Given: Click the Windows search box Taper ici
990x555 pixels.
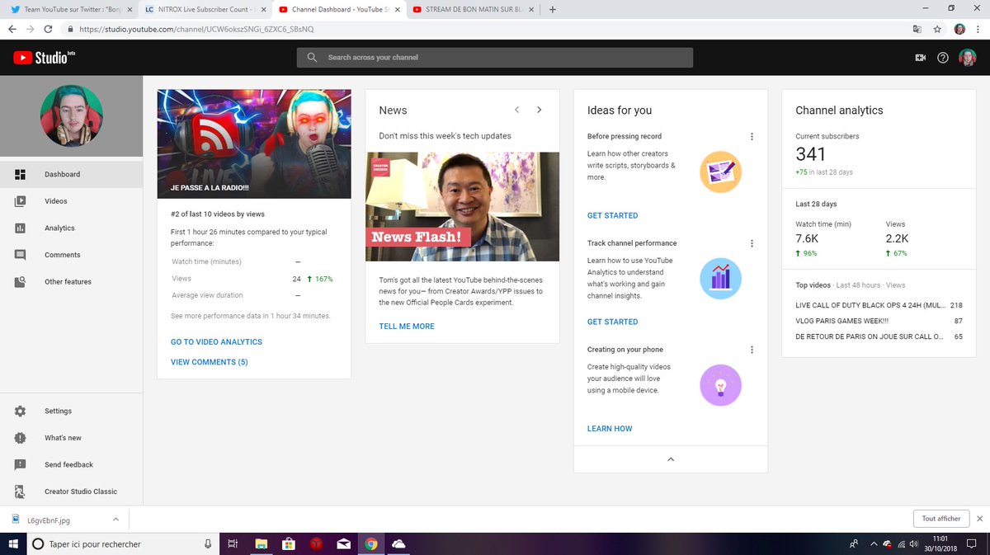Looking at the screenshot, I should click(124, 543).
